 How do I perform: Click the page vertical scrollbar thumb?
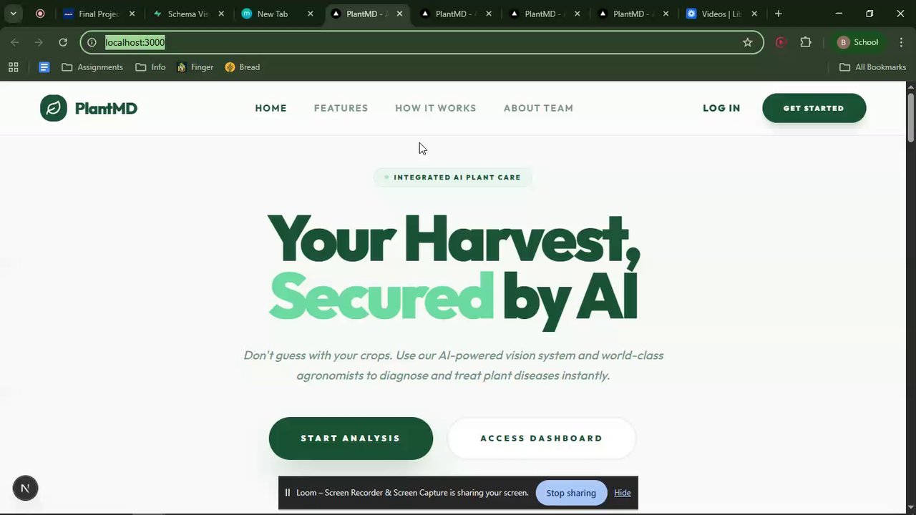pos(911,117)
